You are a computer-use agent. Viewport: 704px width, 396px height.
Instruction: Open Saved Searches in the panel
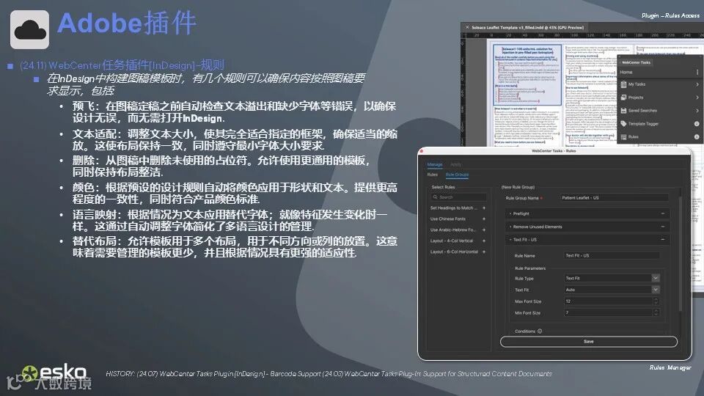coord(659,111)
